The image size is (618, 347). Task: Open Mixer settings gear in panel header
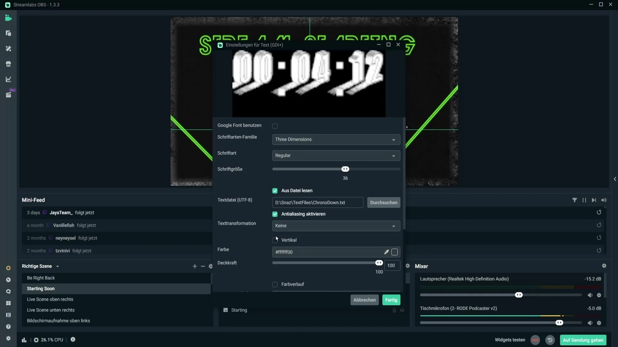604,266
